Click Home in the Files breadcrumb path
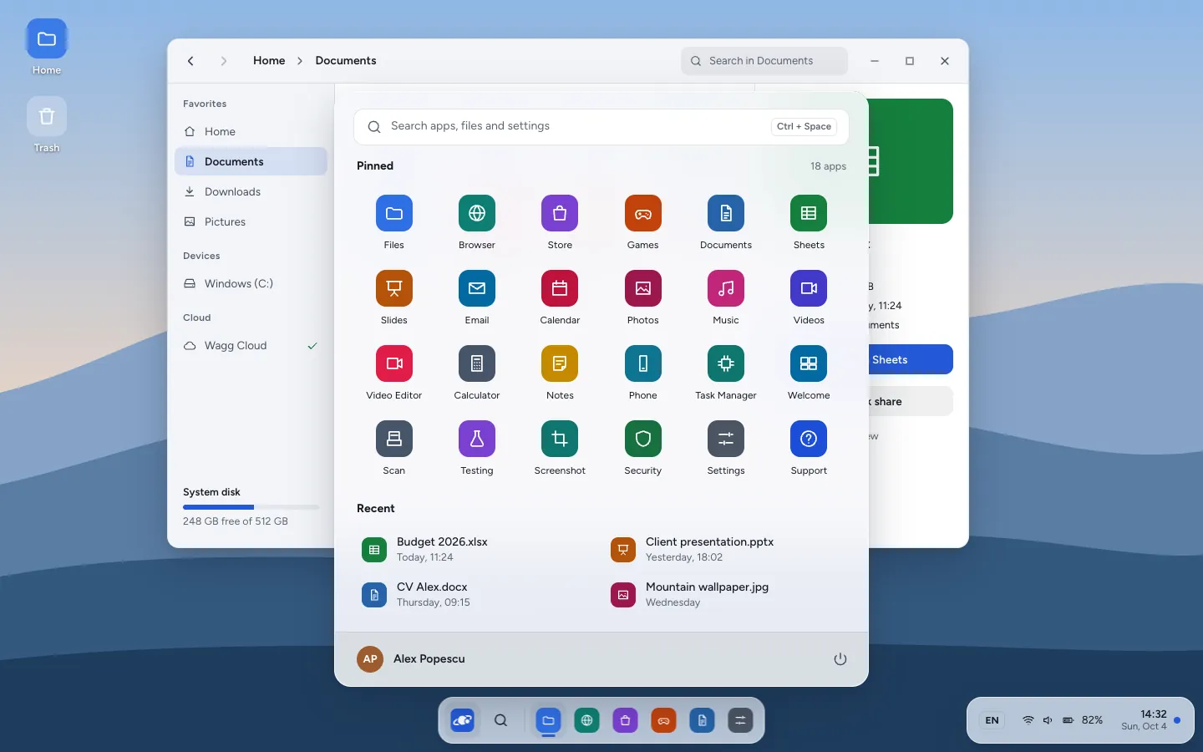The image size is (1203, 752). pyautogui.click(x=269, y=61)
